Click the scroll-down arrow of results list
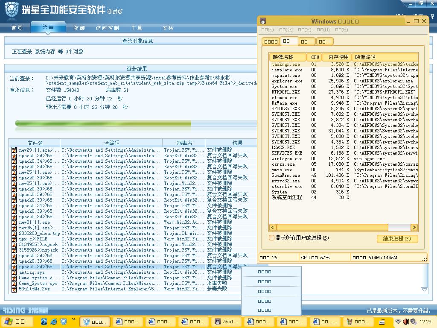 [x=424, y=290]
